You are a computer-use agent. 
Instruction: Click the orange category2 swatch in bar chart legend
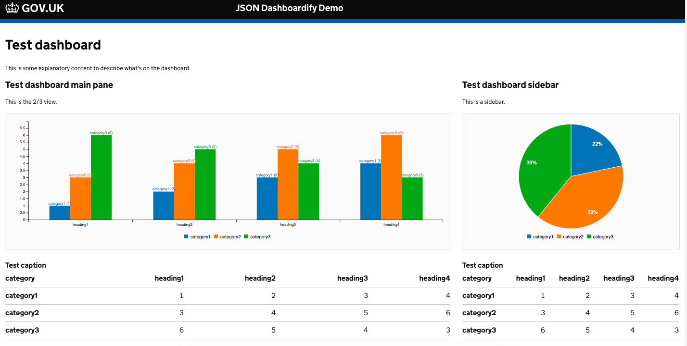coord(216,236)
